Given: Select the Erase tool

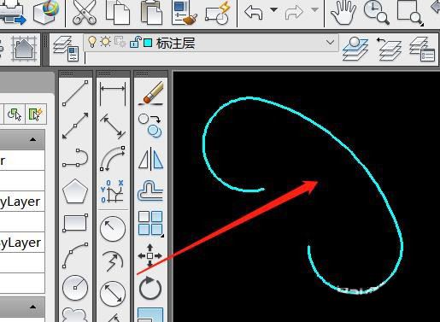Looking at the screenshot, I should pos(151,92).
